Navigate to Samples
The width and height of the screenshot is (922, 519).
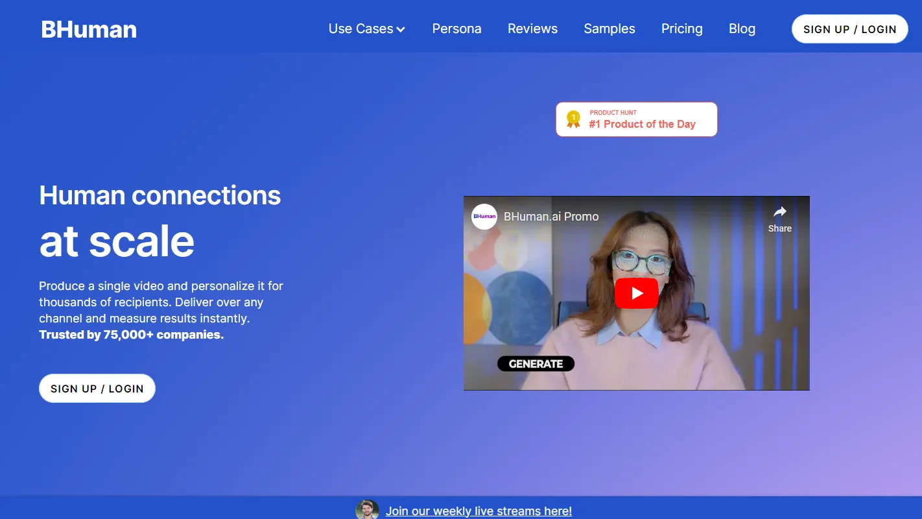[609, 29]
